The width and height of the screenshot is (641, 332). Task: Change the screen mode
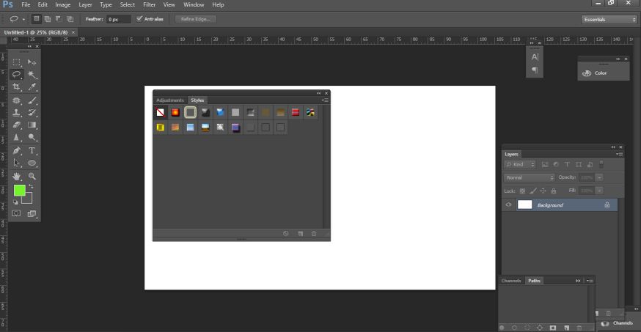[x=32, y=213]
